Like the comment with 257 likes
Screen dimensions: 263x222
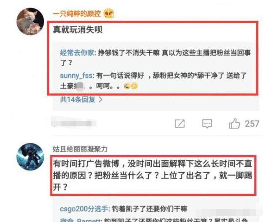[x=234, y=123]
